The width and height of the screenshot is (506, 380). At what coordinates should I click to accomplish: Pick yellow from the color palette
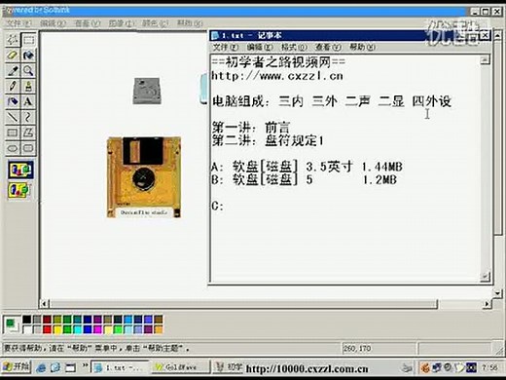pos(57,330)
